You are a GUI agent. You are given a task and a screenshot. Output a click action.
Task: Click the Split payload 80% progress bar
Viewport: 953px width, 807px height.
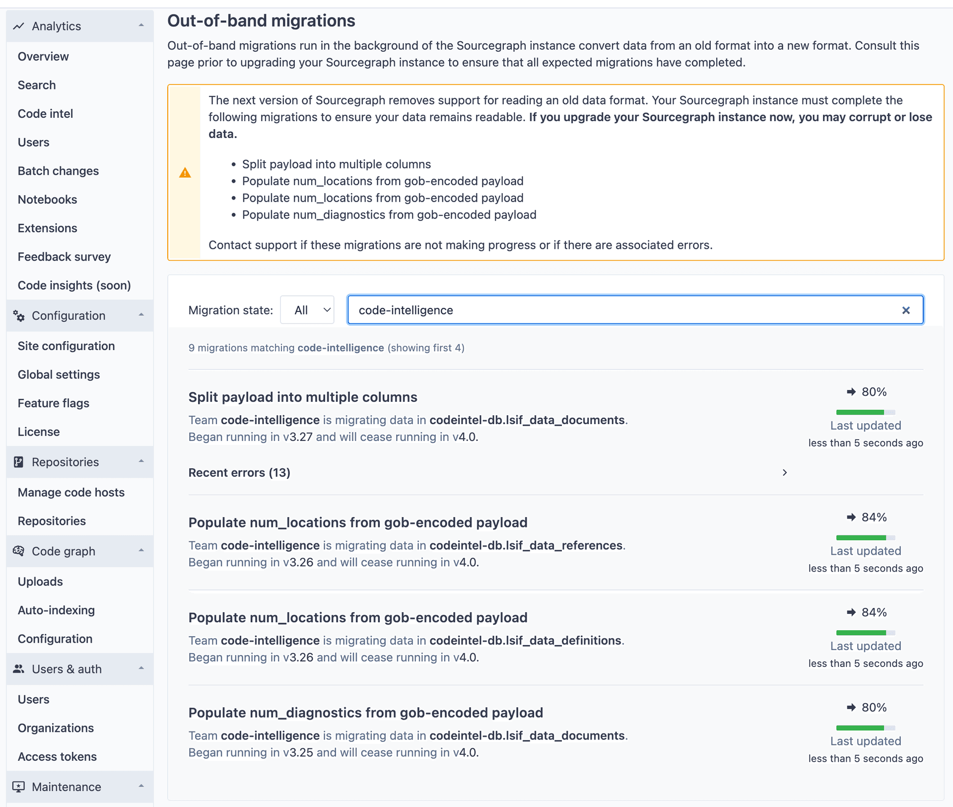pyautogui.click(x=866, y=412)
